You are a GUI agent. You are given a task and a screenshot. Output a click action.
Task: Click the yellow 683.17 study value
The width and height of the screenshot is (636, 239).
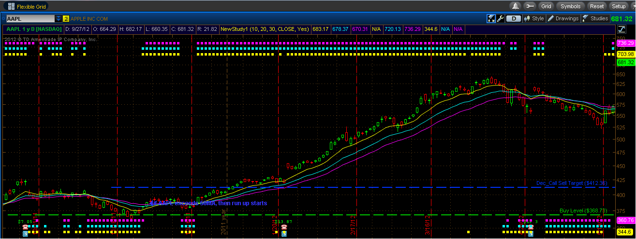point(320,29)
